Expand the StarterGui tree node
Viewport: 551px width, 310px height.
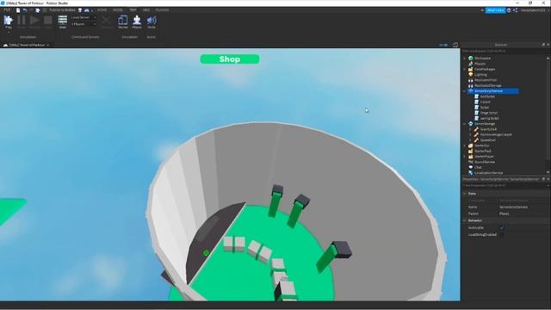[x=465, y=146]
